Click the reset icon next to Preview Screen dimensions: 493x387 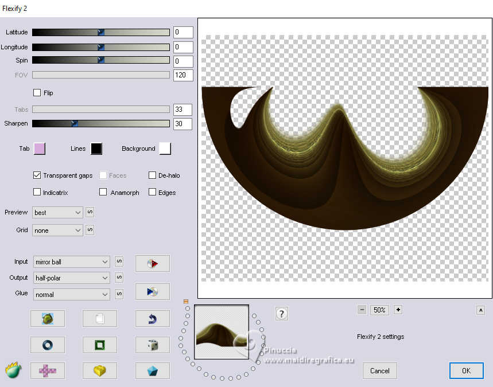tap(90, 212)
